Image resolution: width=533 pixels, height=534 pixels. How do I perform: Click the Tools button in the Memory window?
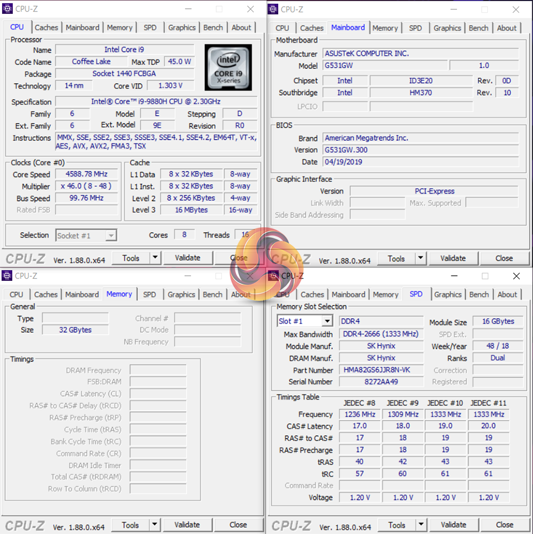pyautogui.click(x=130, y=525)
